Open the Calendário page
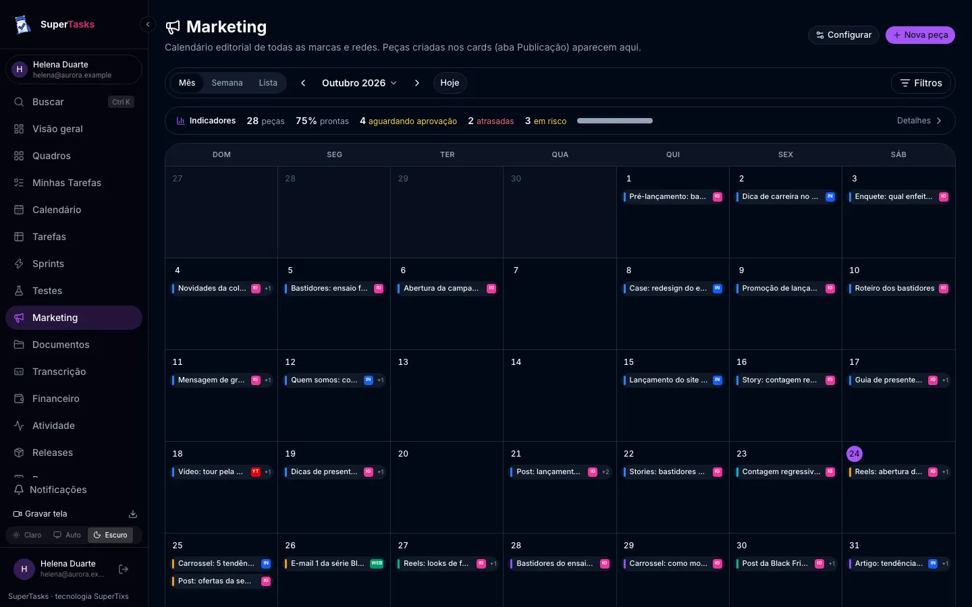Viewport: 972px width, 607px height. pyautogui.click(x=74, y=210)
